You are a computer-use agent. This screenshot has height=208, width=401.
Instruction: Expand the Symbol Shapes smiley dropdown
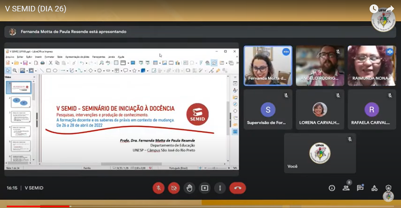pyautogui.click(x=104, y=71)
